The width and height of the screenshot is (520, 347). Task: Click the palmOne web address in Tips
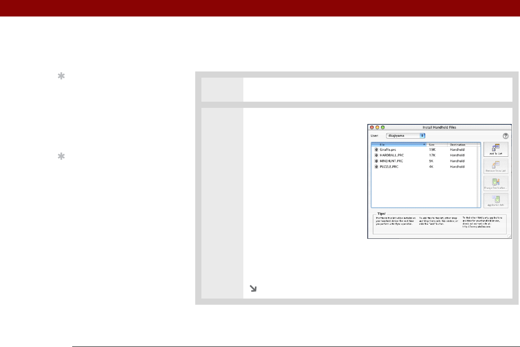[x=476, y=227]
